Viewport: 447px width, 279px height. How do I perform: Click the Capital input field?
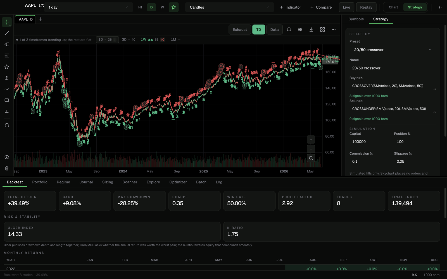coord(370,142)
